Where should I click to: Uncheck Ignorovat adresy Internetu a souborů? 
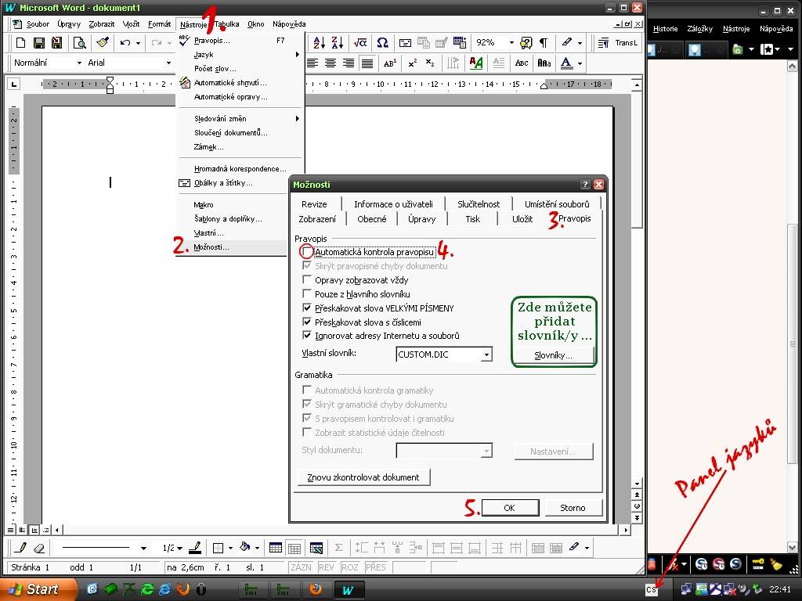pos(307,335)
